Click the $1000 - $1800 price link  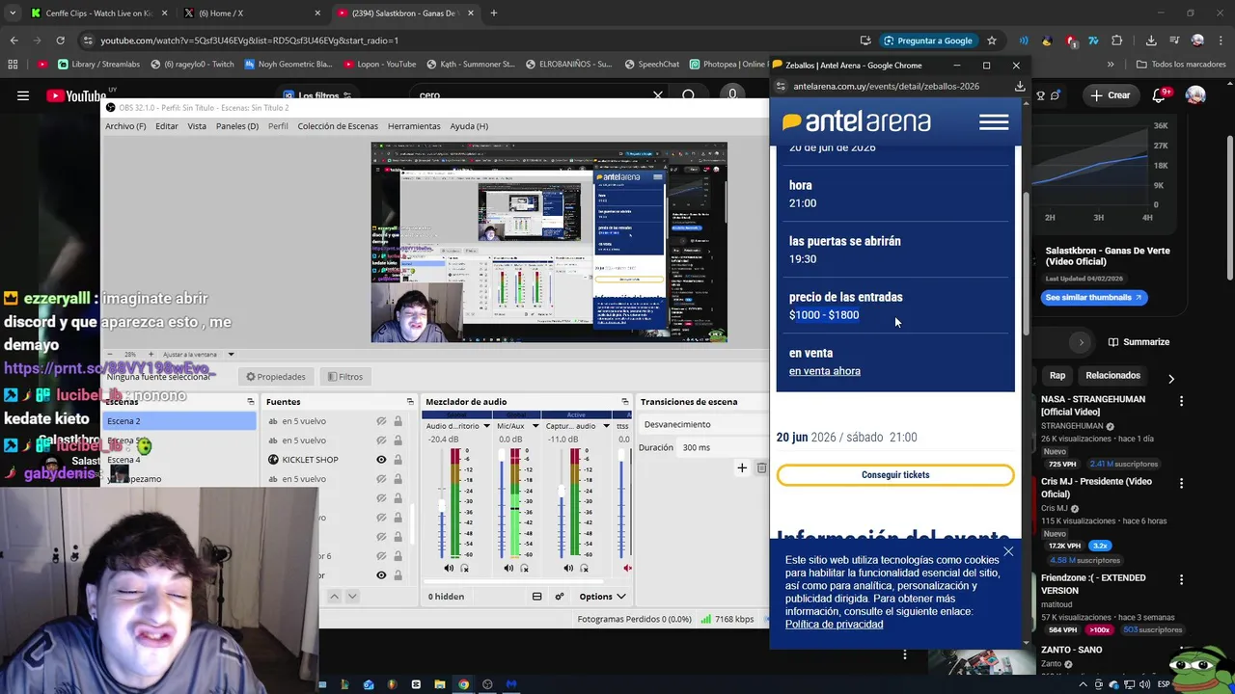tap(824, 315)
